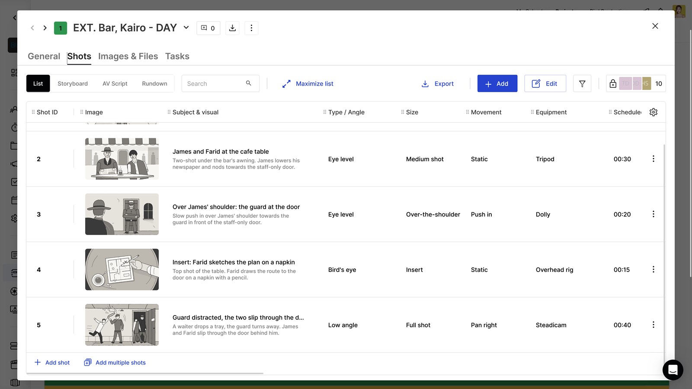Open the scene header three-dot menu
The height and width of the screenshot is (389, 692).
[251, 28]
